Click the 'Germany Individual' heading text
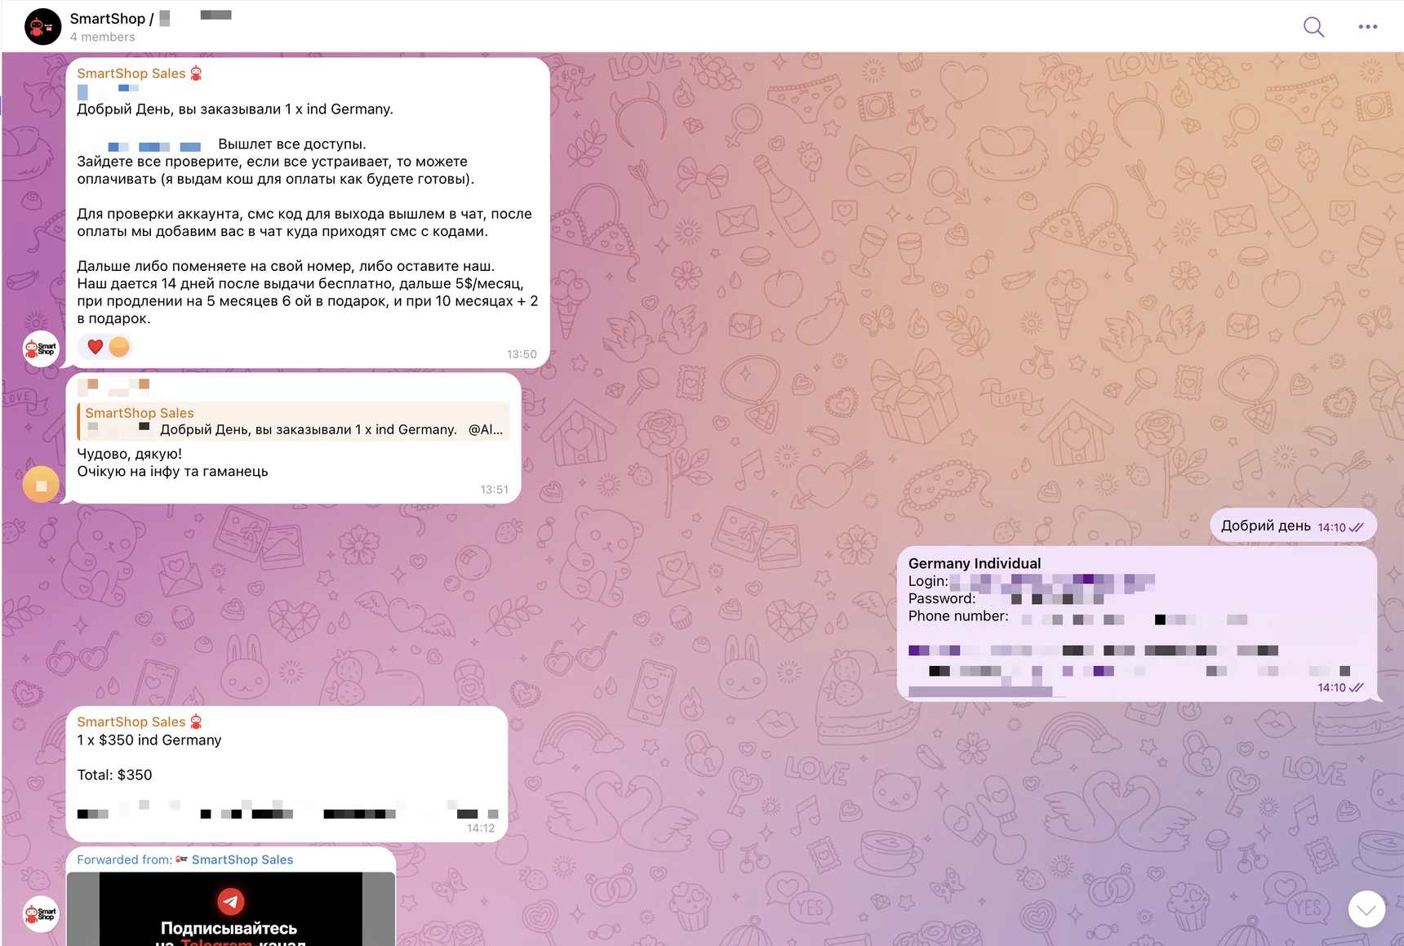Image resolution: width=1404 pixels, height=946 pixels. tap(975, 564)
